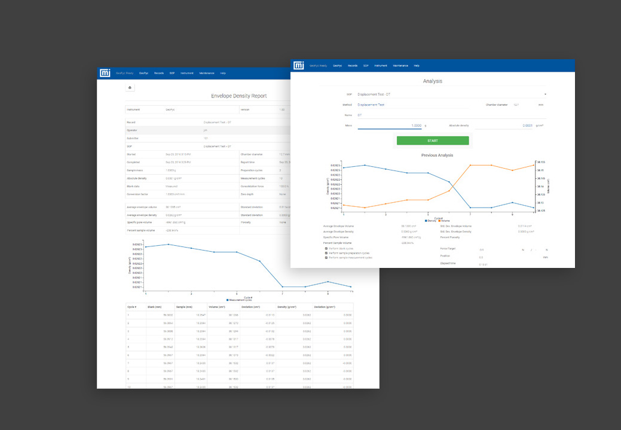Open GeoPyc menu in report window
This screenshot has width=621, height=430.
click(x=143, y=73)
